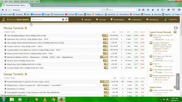182x102 pixels.
Task: Open Facebook bookmark in toolbar
Action: [18, 14]
